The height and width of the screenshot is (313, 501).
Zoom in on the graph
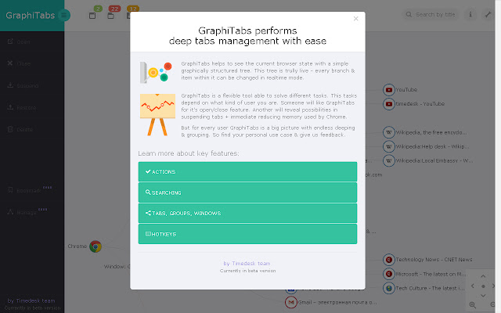(x=473, y=304)
